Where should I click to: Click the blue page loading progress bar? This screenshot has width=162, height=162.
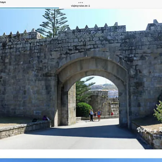point(30,8)
